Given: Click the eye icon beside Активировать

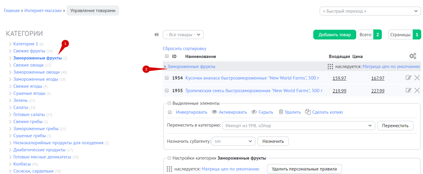Looking at the screenshot, I should coord(214,112).
